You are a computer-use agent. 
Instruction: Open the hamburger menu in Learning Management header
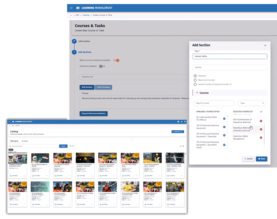(x=71, y=8)
